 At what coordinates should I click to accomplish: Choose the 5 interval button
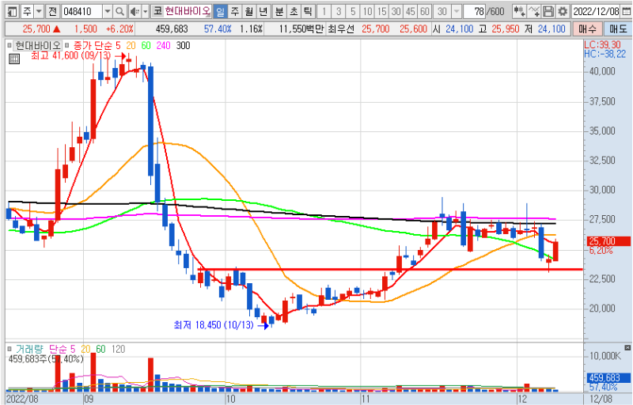(353, 11)
